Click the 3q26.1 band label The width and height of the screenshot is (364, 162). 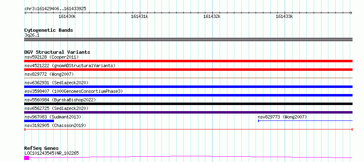(32, 35)
